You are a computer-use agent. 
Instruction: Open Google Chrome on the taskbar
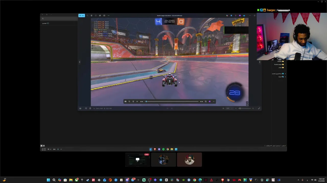pos(194,180)
